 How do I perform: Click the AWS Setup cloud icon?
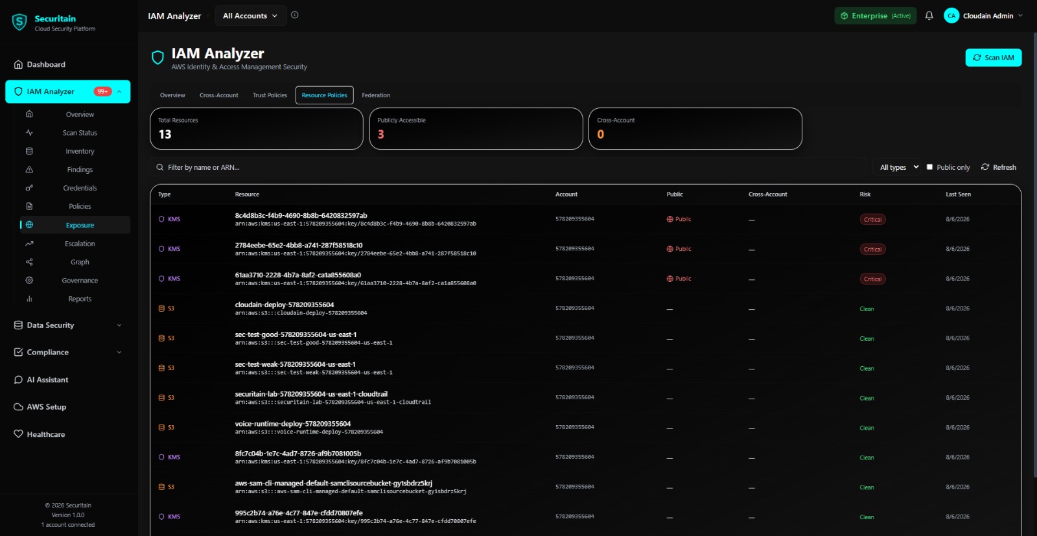click(x=18, y=407)
